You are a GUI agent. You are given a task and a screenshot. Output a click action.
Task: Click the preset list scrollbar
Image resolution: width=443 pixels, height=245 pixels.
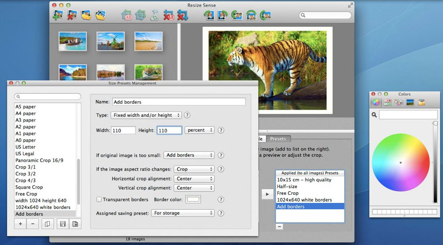[78, 181]
